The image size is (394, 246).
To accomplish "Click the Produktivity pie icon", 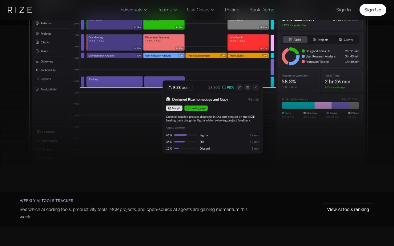I will (x=37, y=89).
